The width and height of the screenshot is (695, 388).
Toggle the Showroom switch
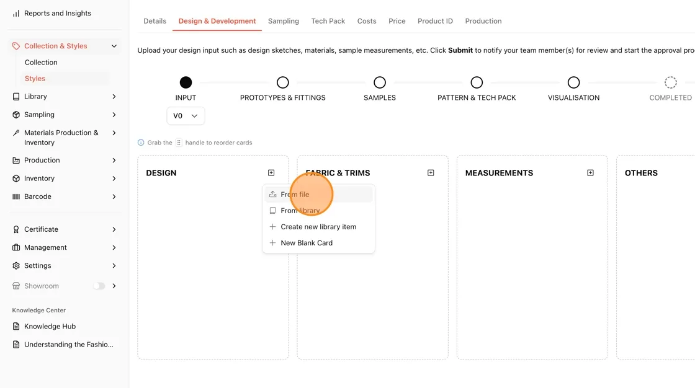click(x=99, y=286)
